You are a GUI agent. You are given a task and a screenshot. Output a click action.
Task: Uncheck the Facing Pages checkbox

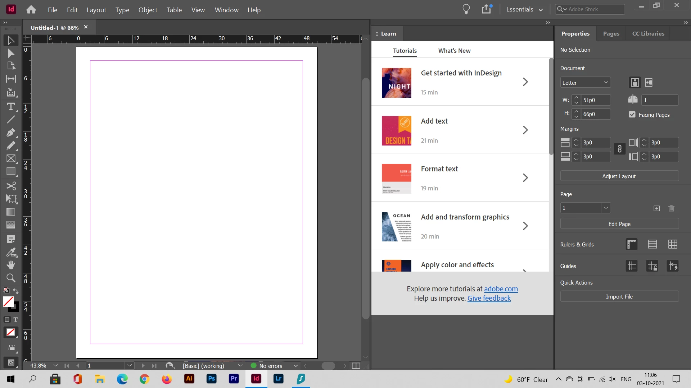pyautogui.click(x=632, y=115)
